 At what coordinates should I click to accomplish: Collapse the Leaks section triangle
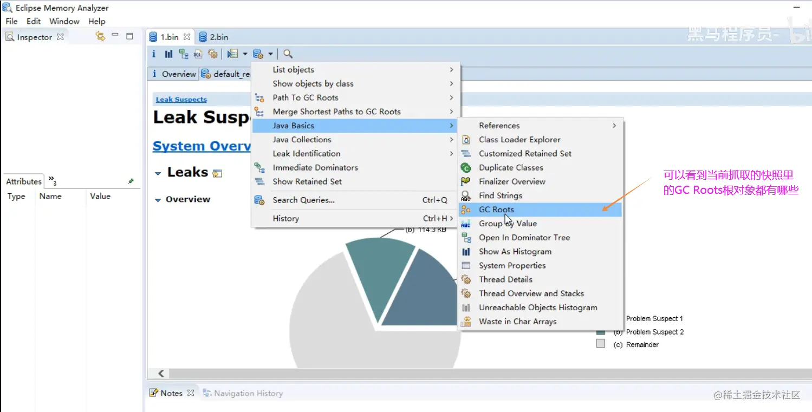(158, 174)
